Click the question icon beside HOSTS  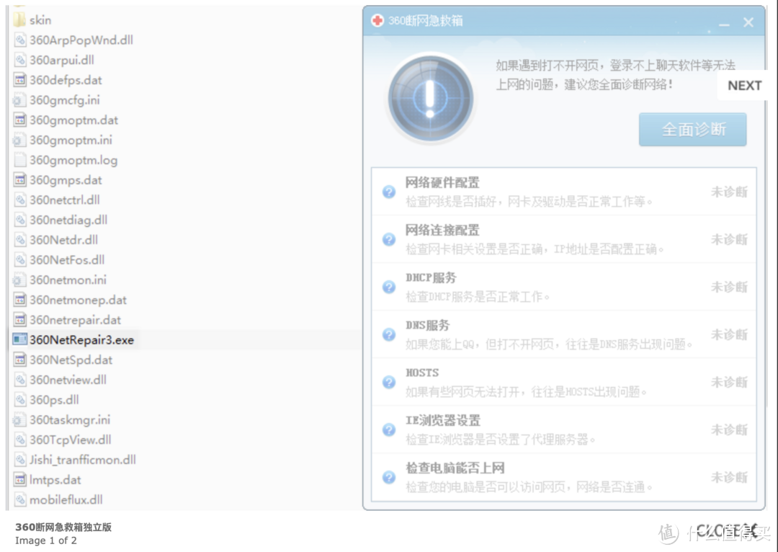(x=389, y=382)
